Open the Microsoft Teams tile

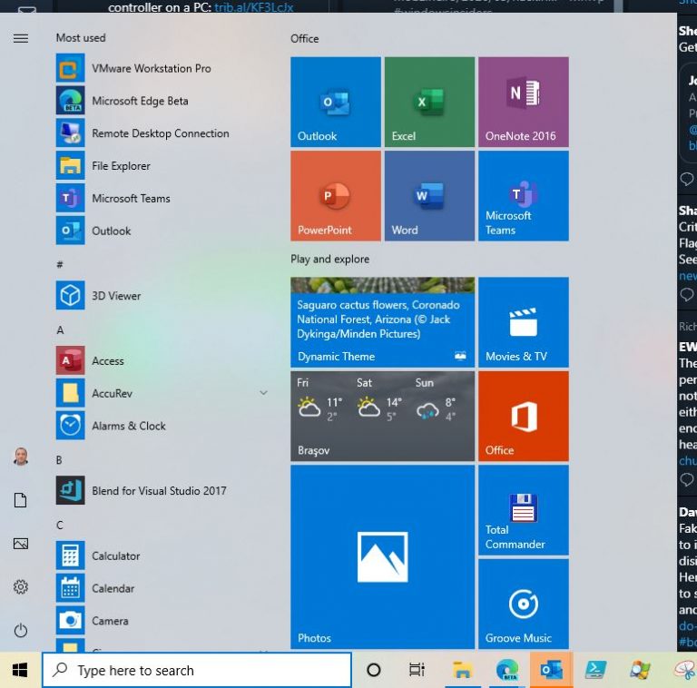(x=524, y=196)
